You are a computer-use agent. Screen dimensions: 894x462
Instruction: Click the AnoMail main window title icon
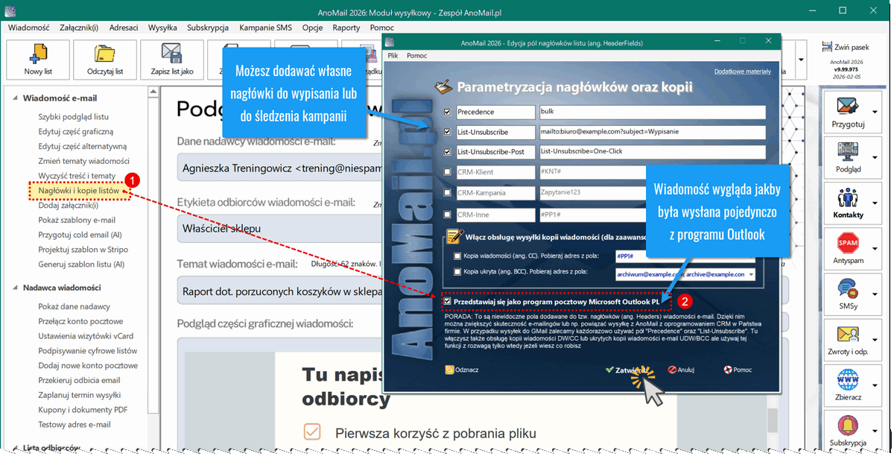point(9,10)
